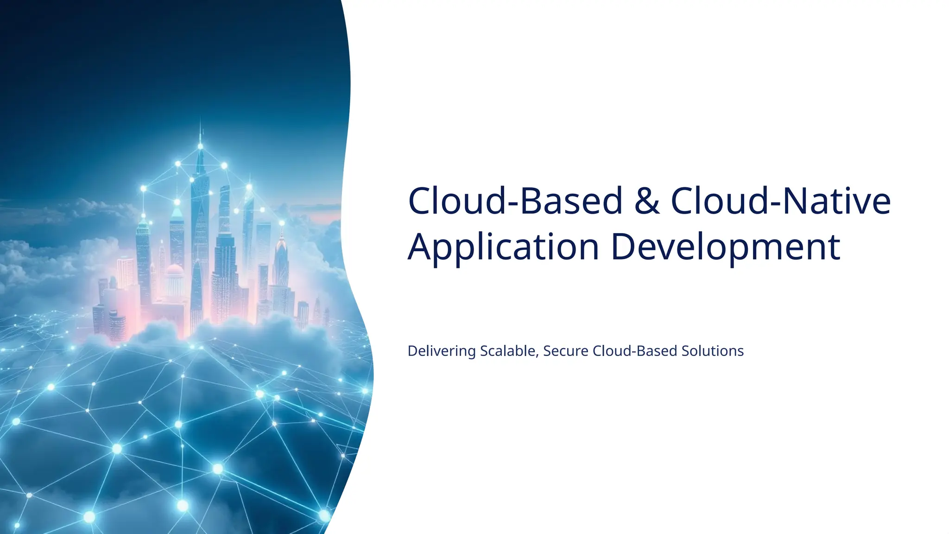The height and width of the screenshot is (534, 949).
Task: Click the word 'Solutions' in the subtitle
Action: click(x=712, y=351)
